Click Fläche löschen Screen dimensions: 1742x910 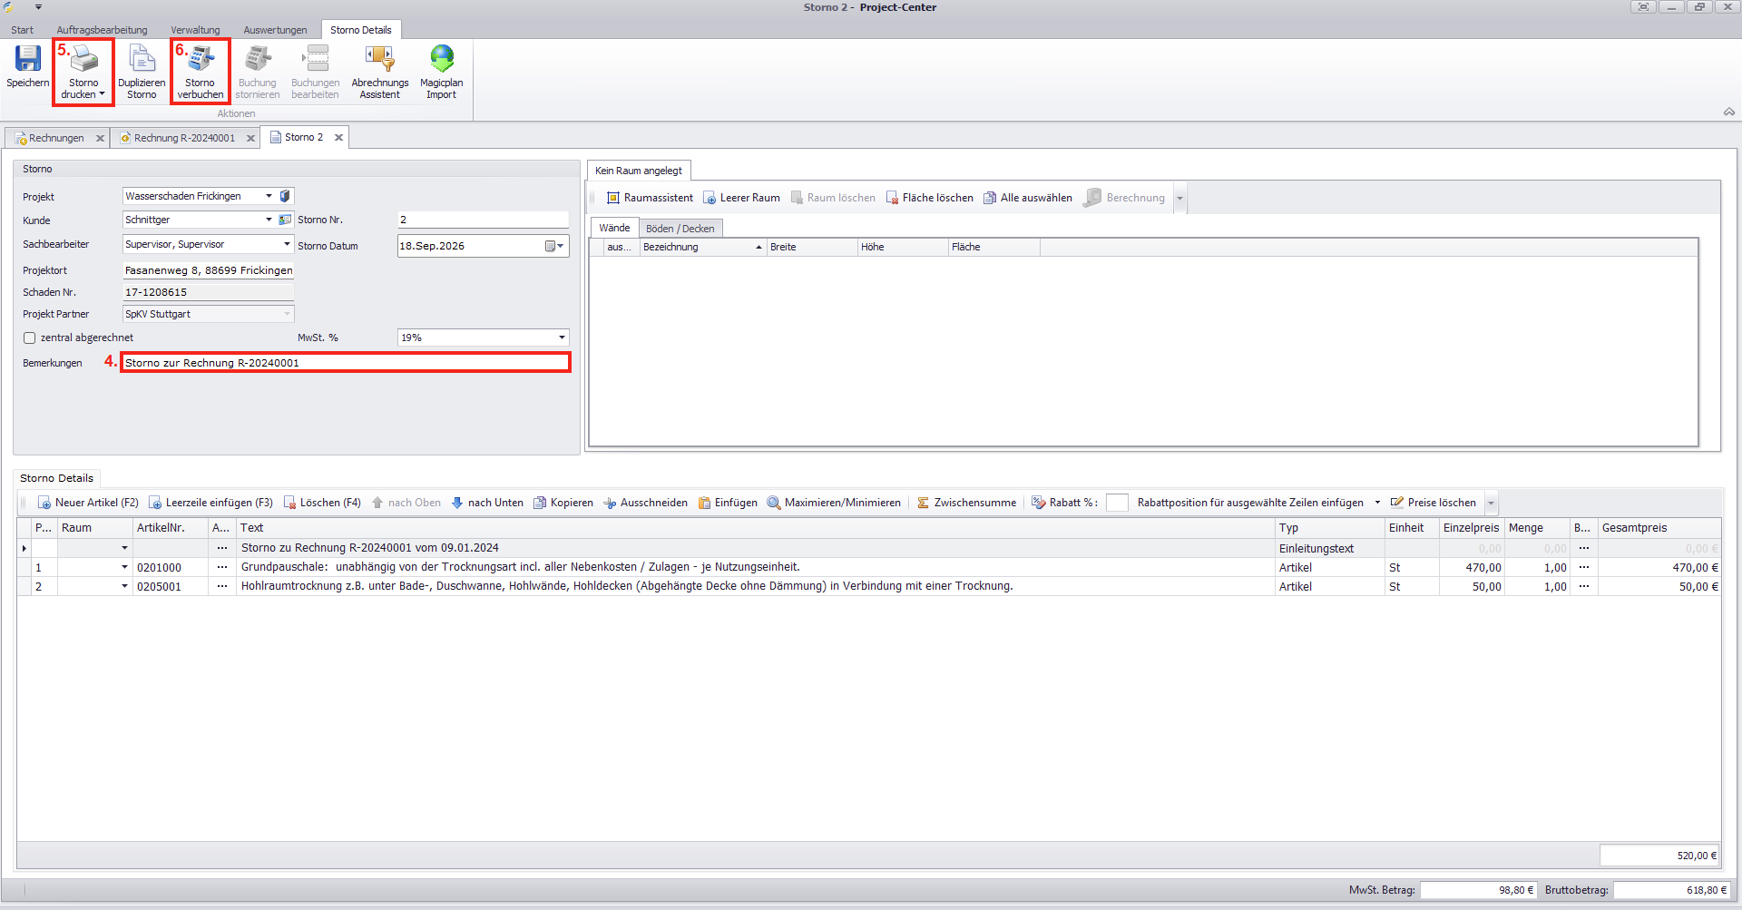click(929, 198)
